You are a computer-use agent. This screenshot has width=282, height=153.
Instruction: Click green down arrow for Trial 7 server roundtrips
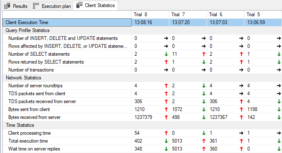click(204, 86)
